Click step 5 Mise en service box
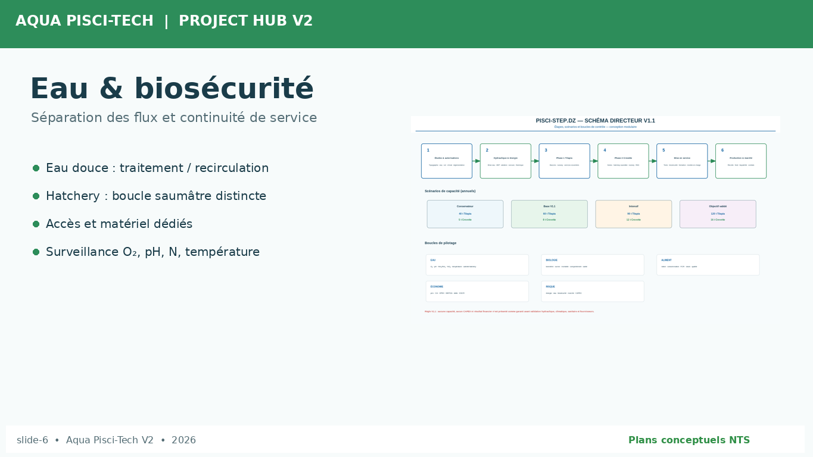 click(x=682, y=161)
